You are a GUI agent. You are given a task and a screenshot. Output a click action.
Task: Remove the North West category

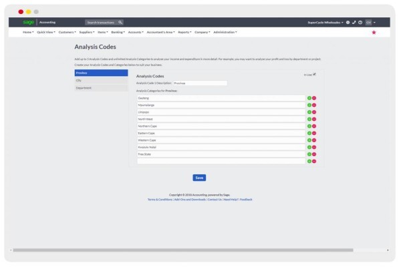coord(314,119)
